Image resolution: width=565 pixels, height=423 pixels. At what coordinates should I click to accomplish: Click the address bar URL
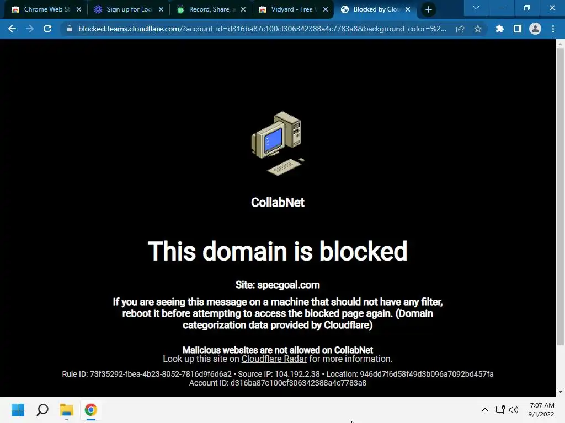coord(262,29)
